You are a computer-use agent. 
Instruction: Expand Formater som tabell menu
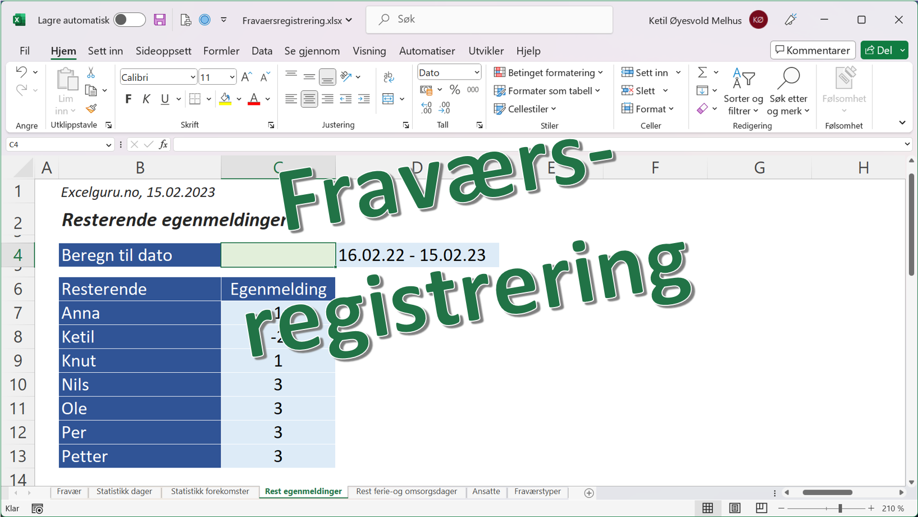tap(547, 90)
